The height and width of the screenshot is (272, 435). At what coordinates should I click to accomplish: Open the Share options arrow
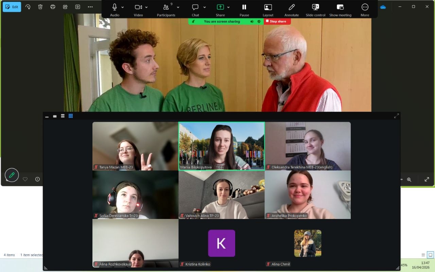pos(228,7)
